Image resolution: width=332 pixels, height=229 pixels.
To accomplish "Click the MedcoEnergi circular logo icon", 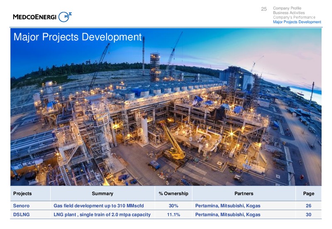I will click(x=65, y=17).
